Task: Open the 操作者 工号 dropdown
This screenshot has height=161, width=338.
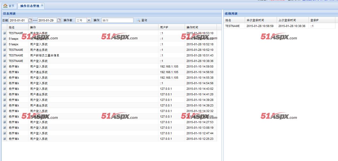Action: 89,20
